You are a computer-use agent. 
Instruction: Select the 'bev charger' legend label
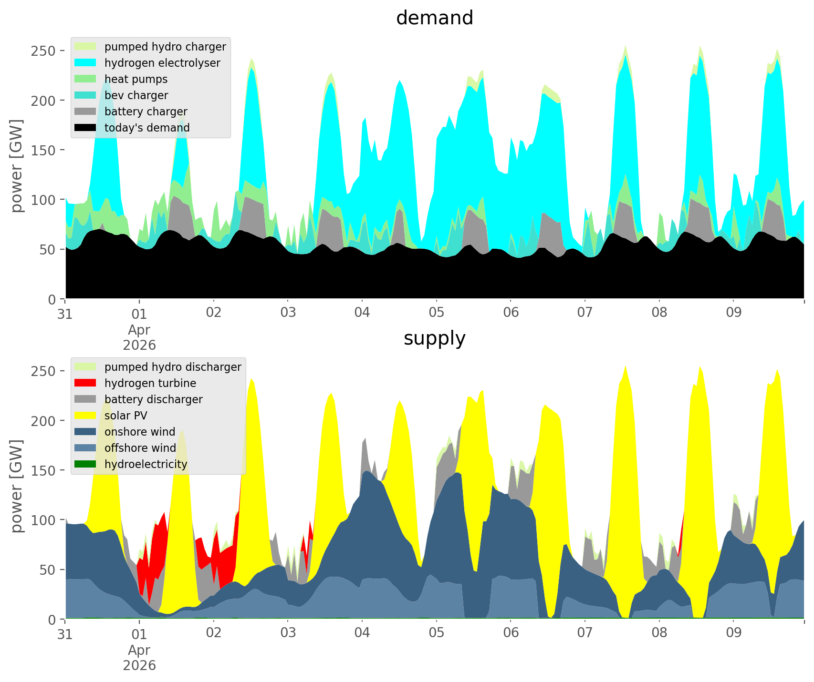point(136,95)
